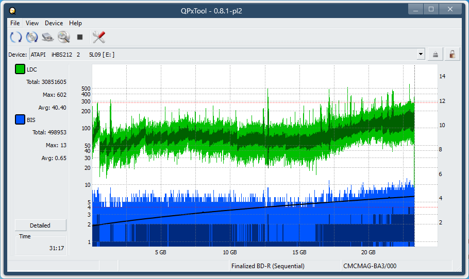Expand the Device selection dropdown arrow
This screenshot has height=279, width=469.
421,55
